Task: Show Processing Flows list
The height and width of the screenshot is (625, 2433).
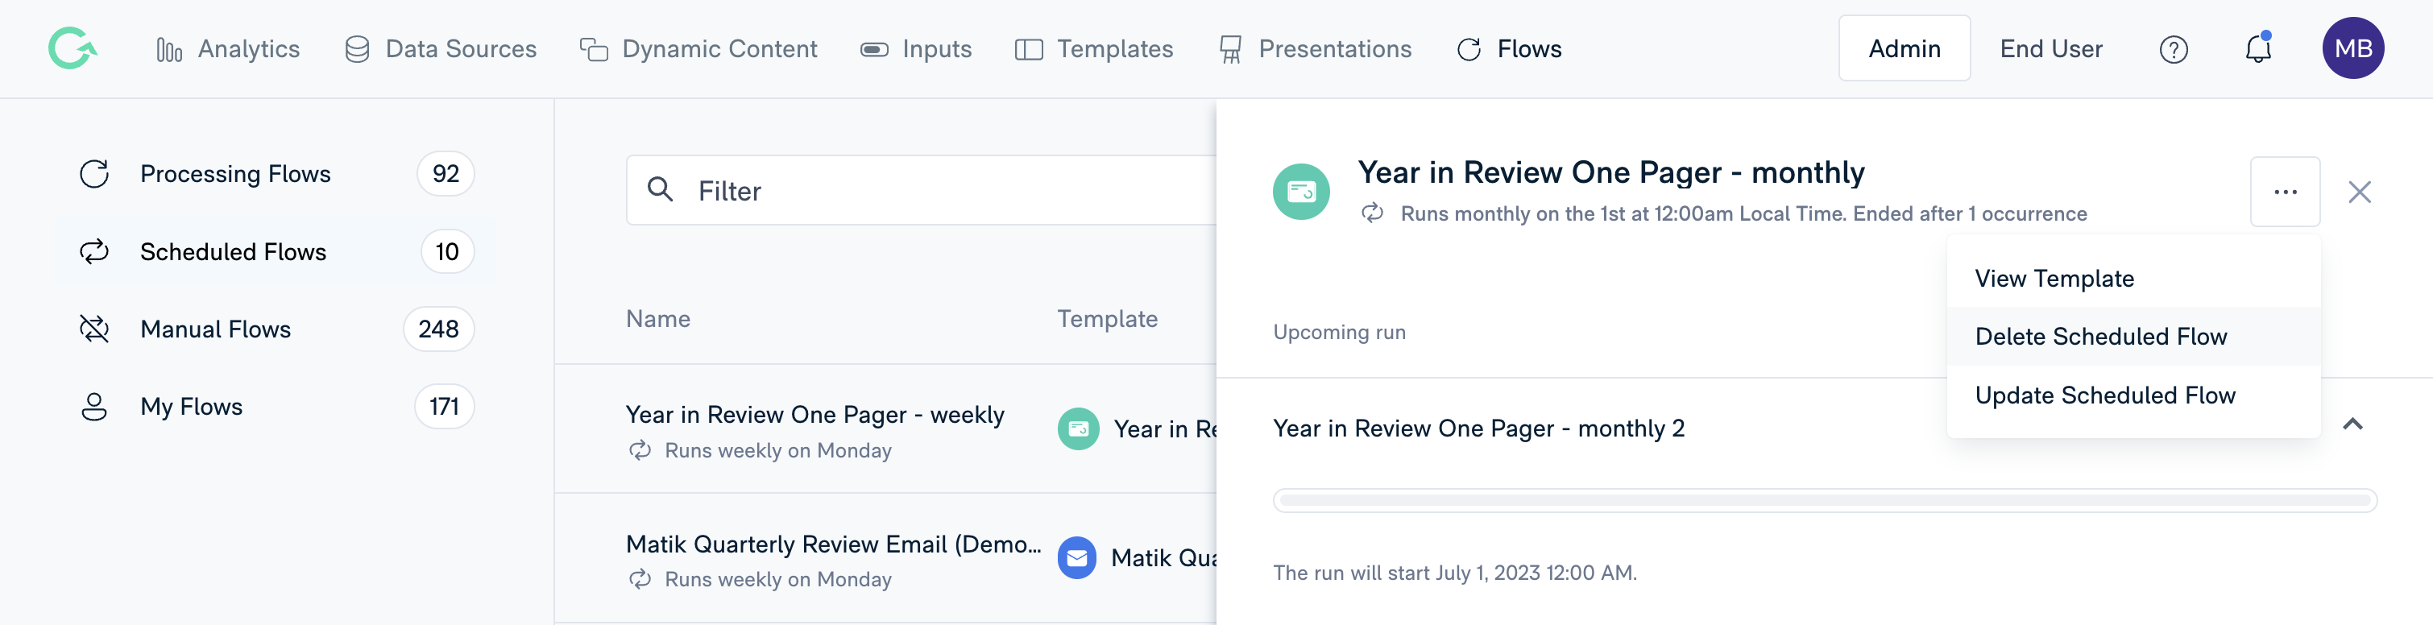Action: click(x=276, y=174)
